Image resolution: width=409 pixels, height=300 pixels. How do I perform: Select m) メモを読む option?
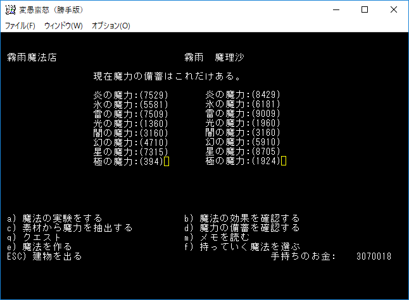point(217,237)
